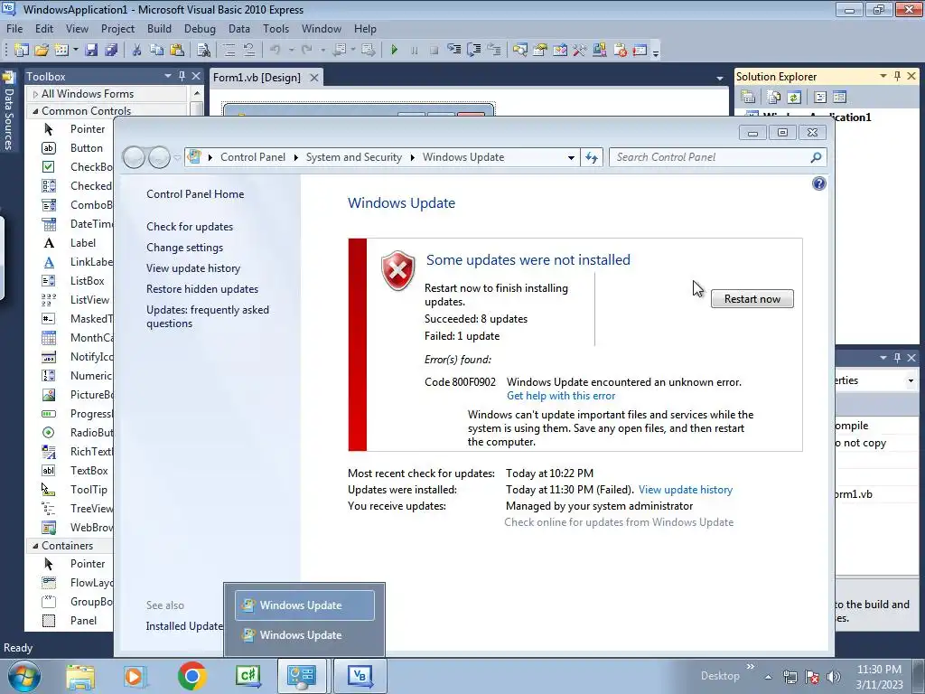
Task: Open the Toolbox window position dropdown
Action: (x=167, y=76)
